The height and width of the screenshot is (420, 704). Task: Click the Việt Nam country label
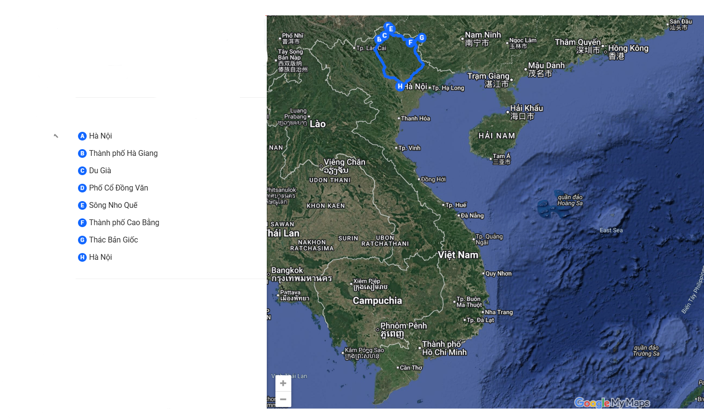click(x=458, y=255)
